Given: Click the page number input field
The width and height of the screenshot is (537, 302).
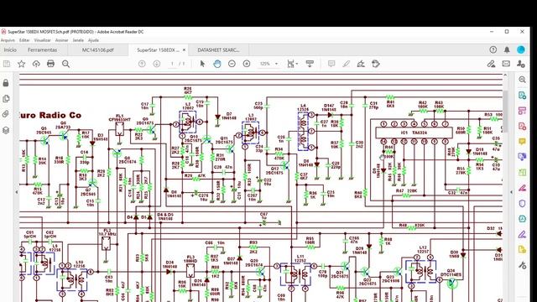Looking at the screenshot, I should [172, 64].
